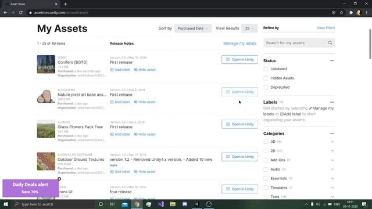Expand the Add-Ons category chevron
Viewport: 372px width, 209px height.
(332, 160)
